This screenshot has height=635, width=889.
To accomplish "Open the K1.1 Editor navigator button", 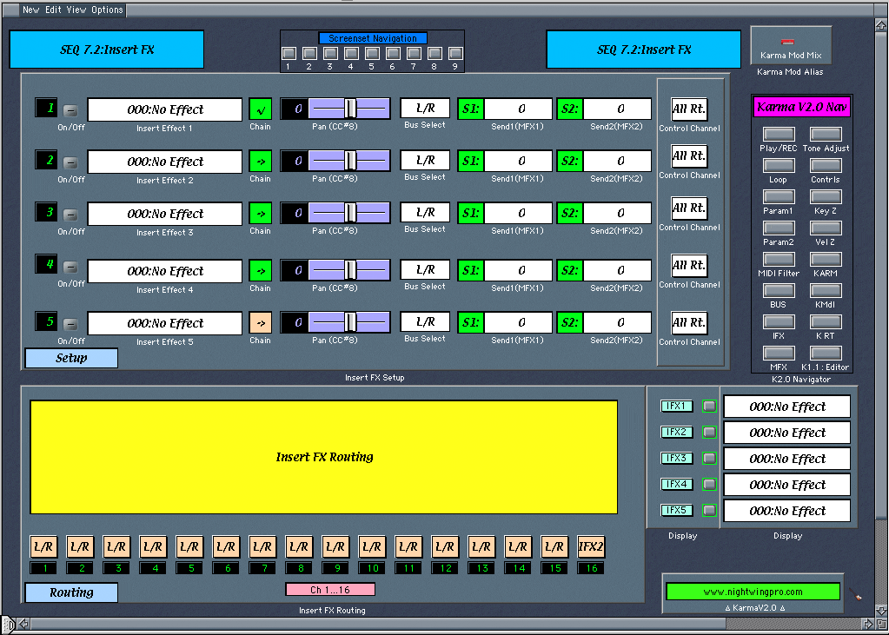I will click(826, 354).
